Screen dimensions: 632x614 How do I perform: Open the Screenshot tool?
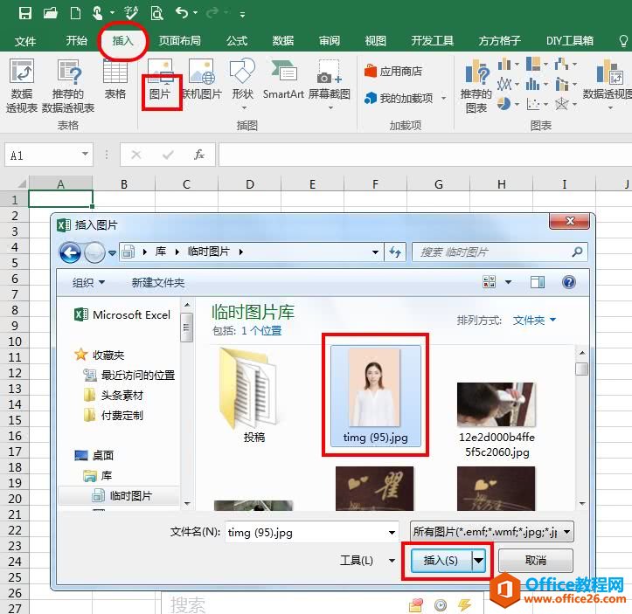330,84
